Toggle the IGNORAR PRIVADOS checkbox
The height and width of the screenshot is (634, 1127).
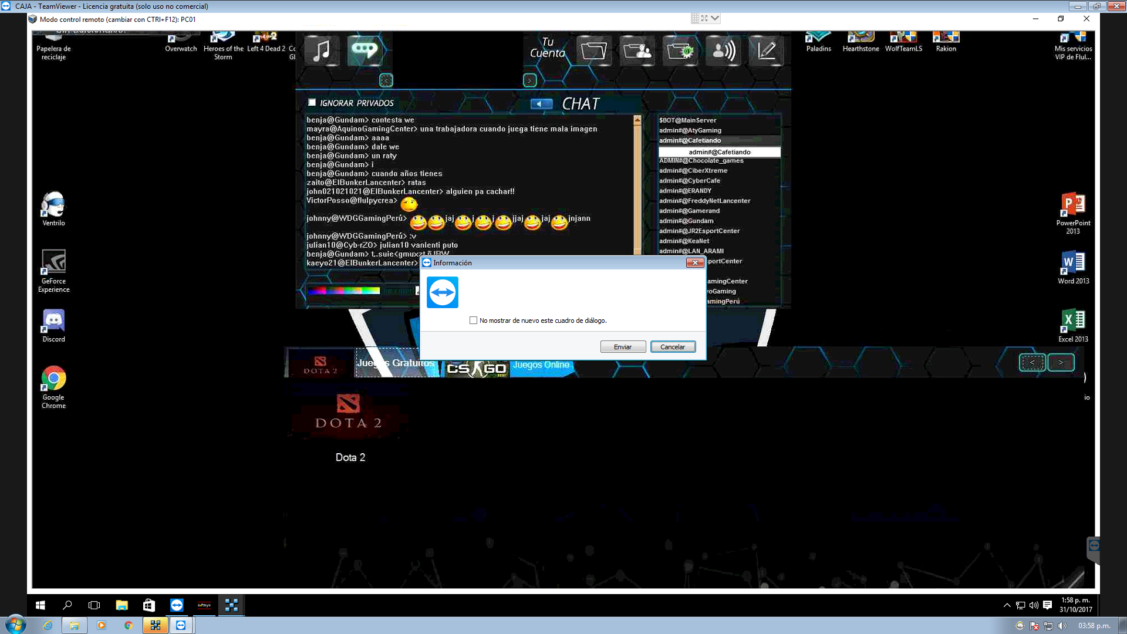tap(312, 102)
